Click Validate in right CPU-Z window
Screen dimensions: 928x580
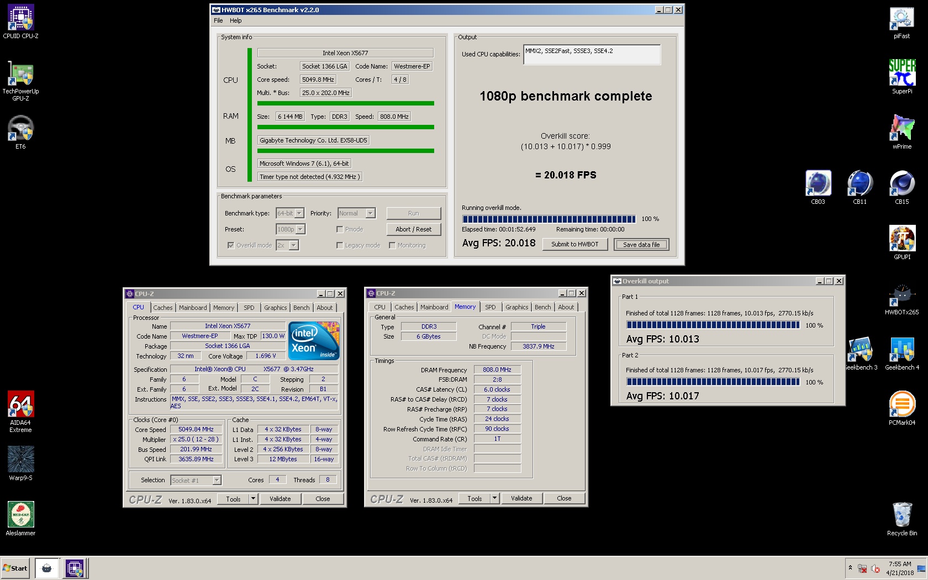pyautogui.click(x=521, y=498)
